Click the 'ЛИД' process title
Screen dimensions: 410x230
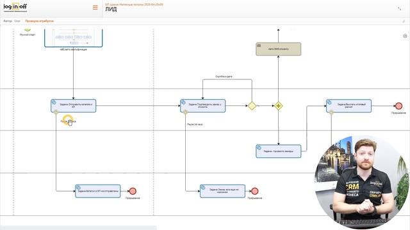point(111,10)
